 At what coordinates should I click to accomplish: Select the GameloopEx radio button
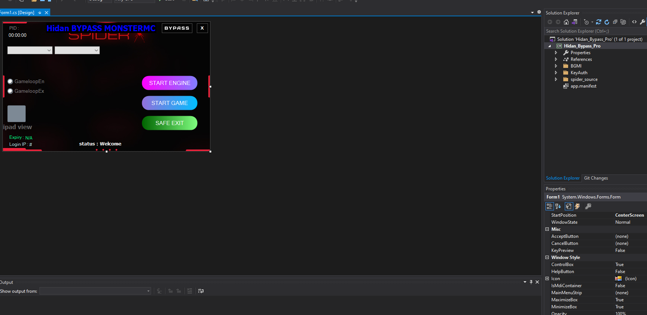click(10, 91)
